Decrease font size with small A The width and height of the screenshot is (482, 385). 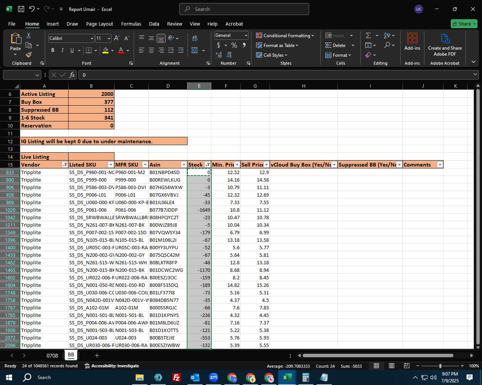pyautogui.click(x=127, y=38)
